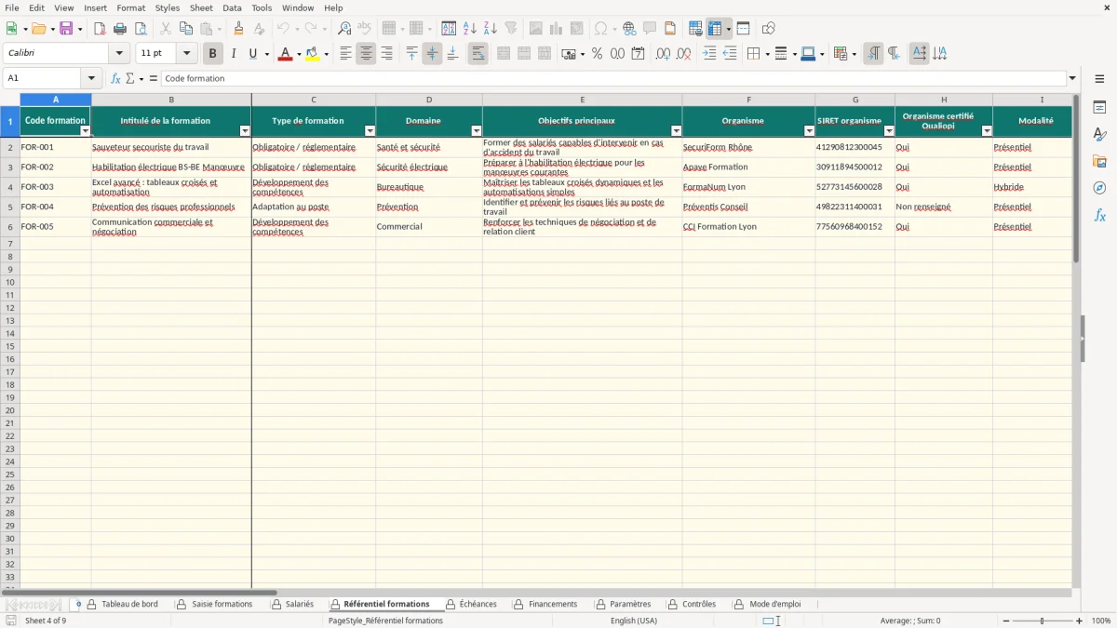Apply yellow Background Color swatch

313,54
